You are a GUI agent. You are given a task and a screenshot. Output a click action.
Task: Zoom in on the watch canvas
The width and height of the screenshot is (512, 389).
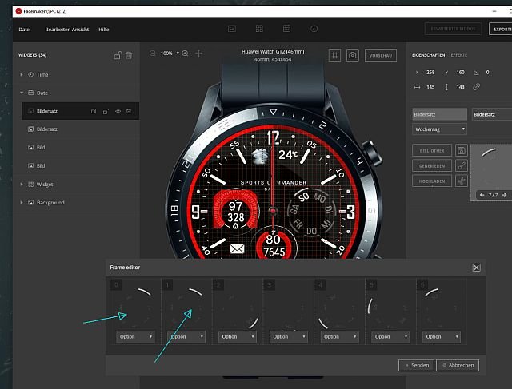point(185,54)
